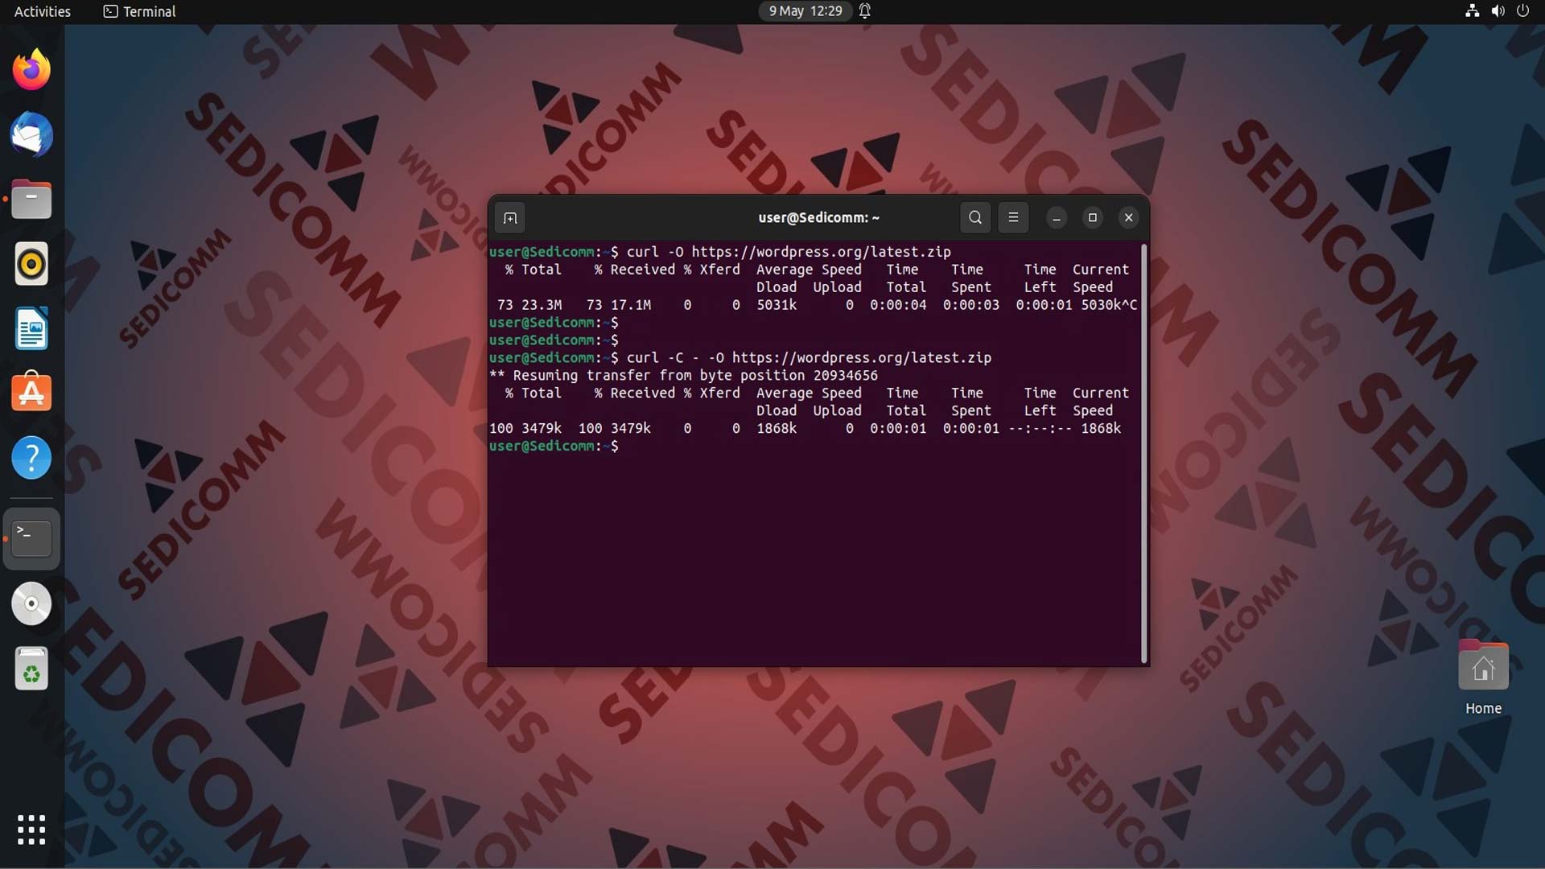This screenshot has width=1545, height=869.
Task: Launch LibreOffice Writer from the dock
Action: coord(31,328)
